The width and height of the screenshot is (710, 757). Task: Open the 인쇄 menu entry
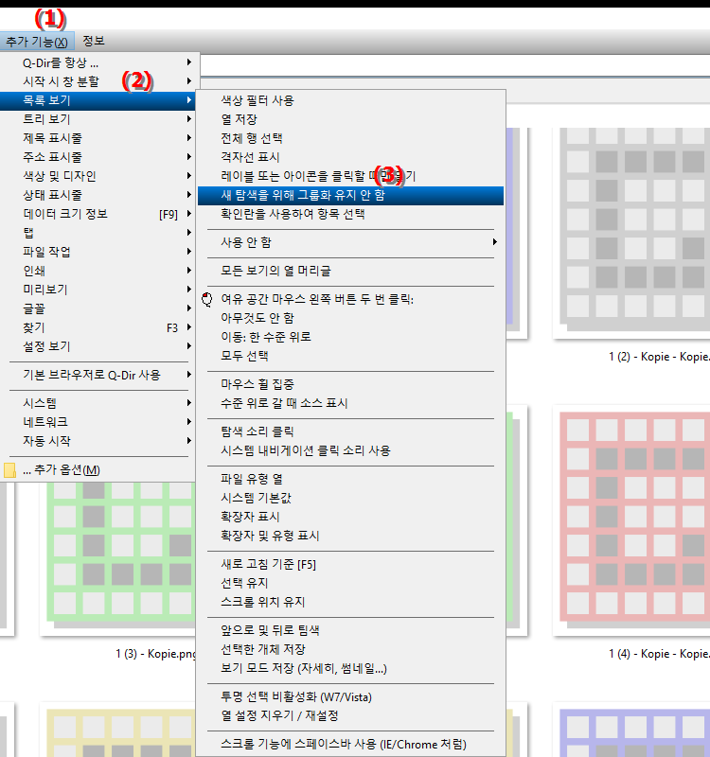pyautogui.click(x=99, y=271)
